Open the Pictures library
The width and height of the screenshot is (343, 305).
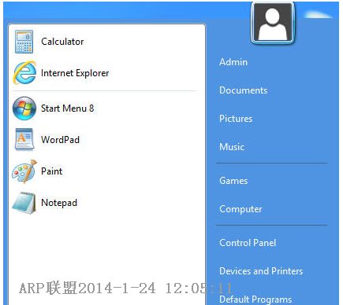click(x=236, y=119)
